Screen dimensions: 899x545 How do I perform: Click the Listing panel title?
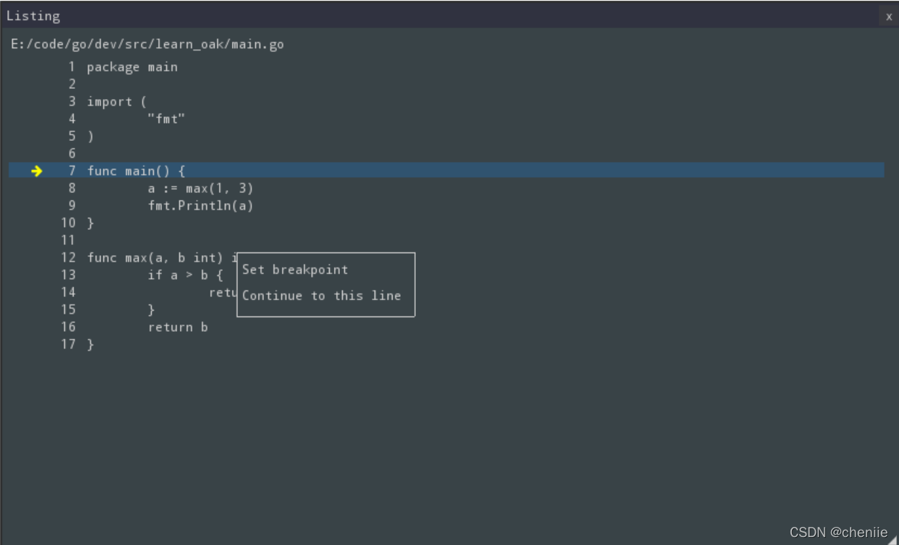pyautogui.click(x=33, y=16)
